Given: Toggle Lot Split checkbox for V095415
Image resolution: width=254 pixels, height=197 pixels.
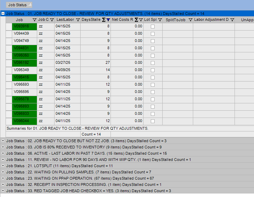Looking at the screenshot, I should click(x=153, y=77).
